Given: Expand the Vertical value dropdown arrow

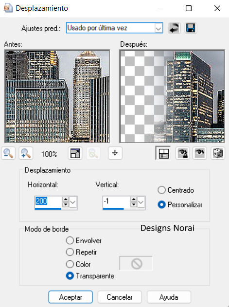Looking at the screenshot, I should click(141, 202).
